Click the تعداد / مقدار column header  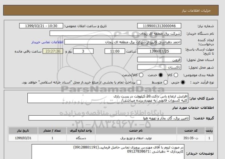pyautogui.click(x=52, y=130)
